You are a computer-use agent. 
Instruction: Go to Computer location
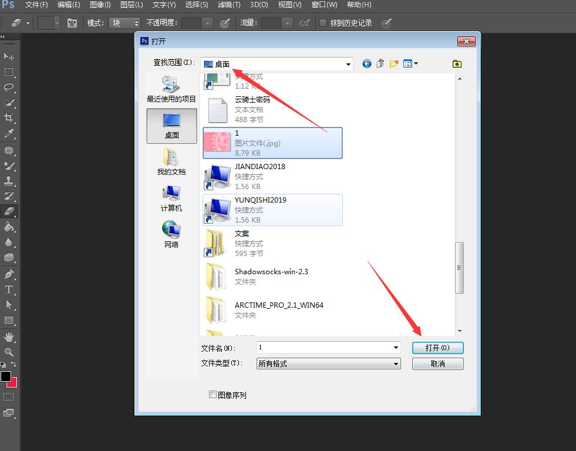coord(171,198)
